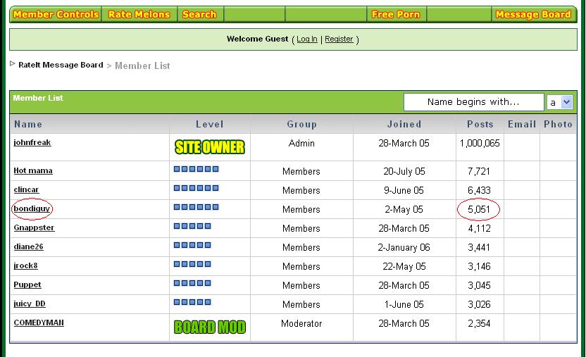
Task: Click the BOARD MOD badge for COMEDYMAN
Action: (x=209, y=327)
